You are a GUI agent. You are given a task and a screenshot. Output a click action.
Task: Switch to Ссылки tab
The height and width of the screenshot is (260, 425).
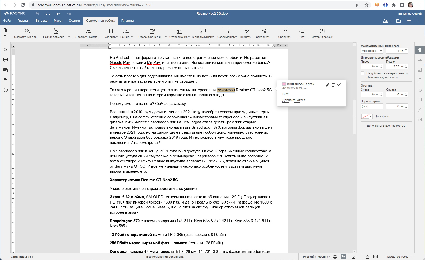point(74,21)
